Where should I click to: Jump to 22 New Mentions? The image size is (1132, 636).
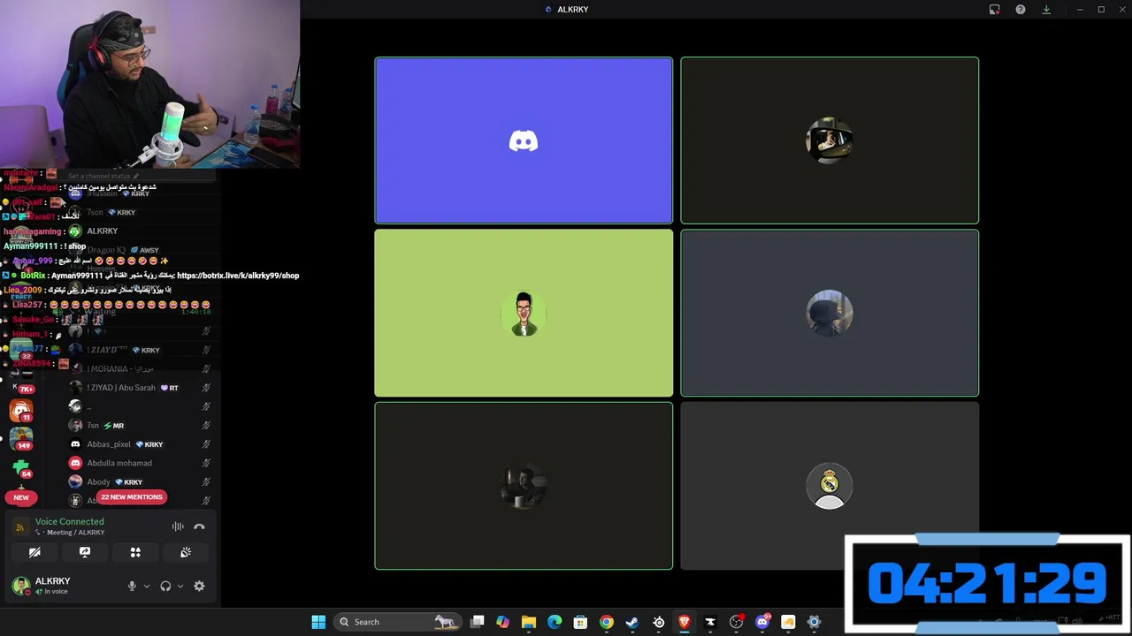[x=132, y=496]
